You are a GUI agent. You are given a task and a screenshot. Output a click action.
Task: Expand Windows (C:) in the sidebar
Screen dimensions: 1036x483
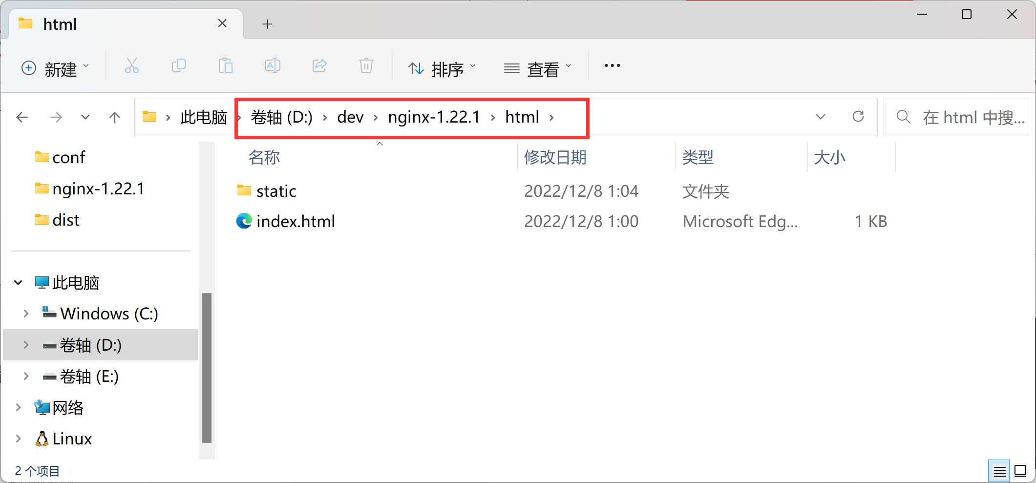pos(26,313)
